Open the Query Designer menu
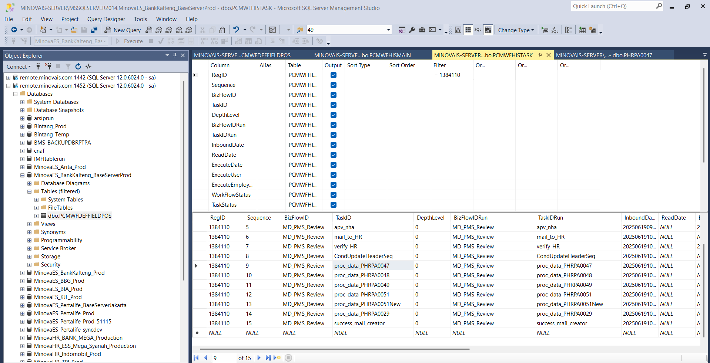Screen dimensions: 710x363 coord(106,19)
